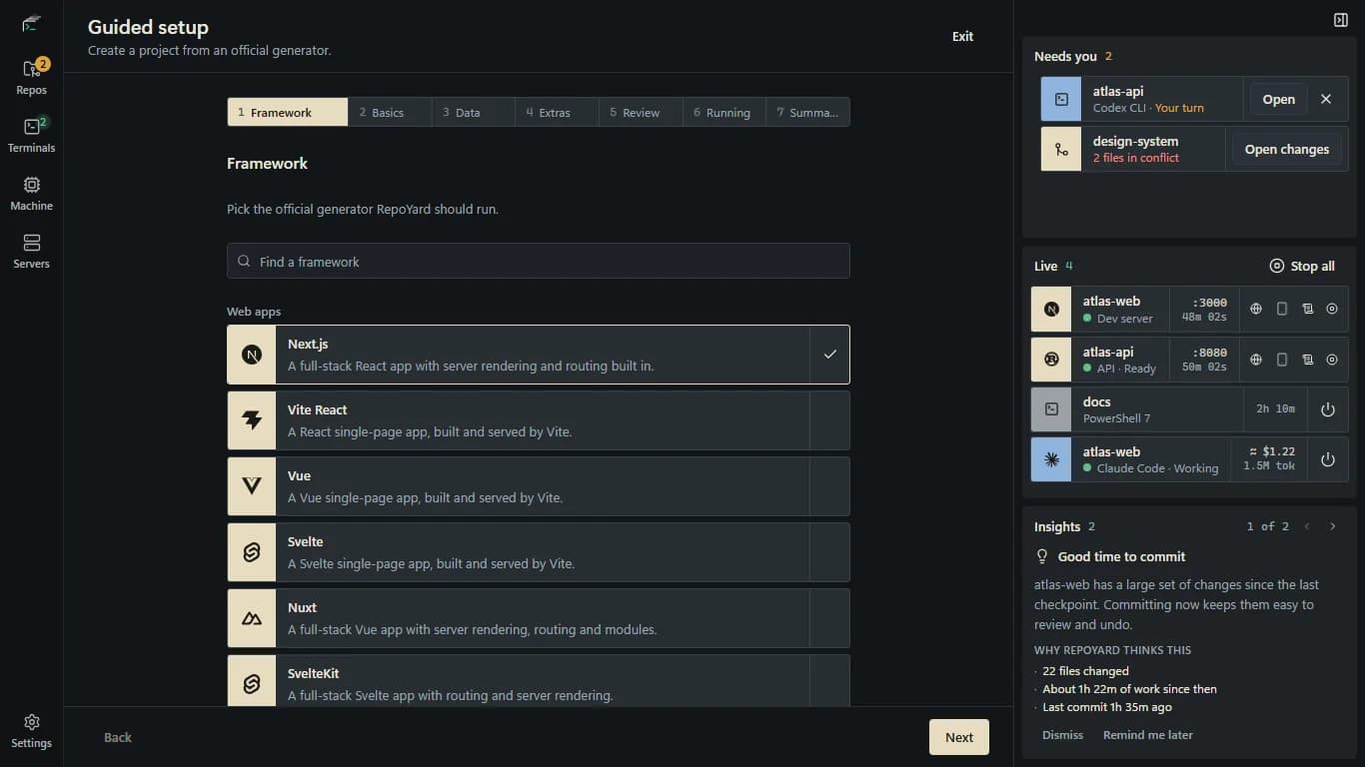
Task: Focus the Find a framework search field
Action: tap(539, 261)
